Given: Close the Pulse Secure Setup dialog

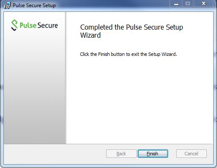Looking at the screenshot, I should pos(203,4).
